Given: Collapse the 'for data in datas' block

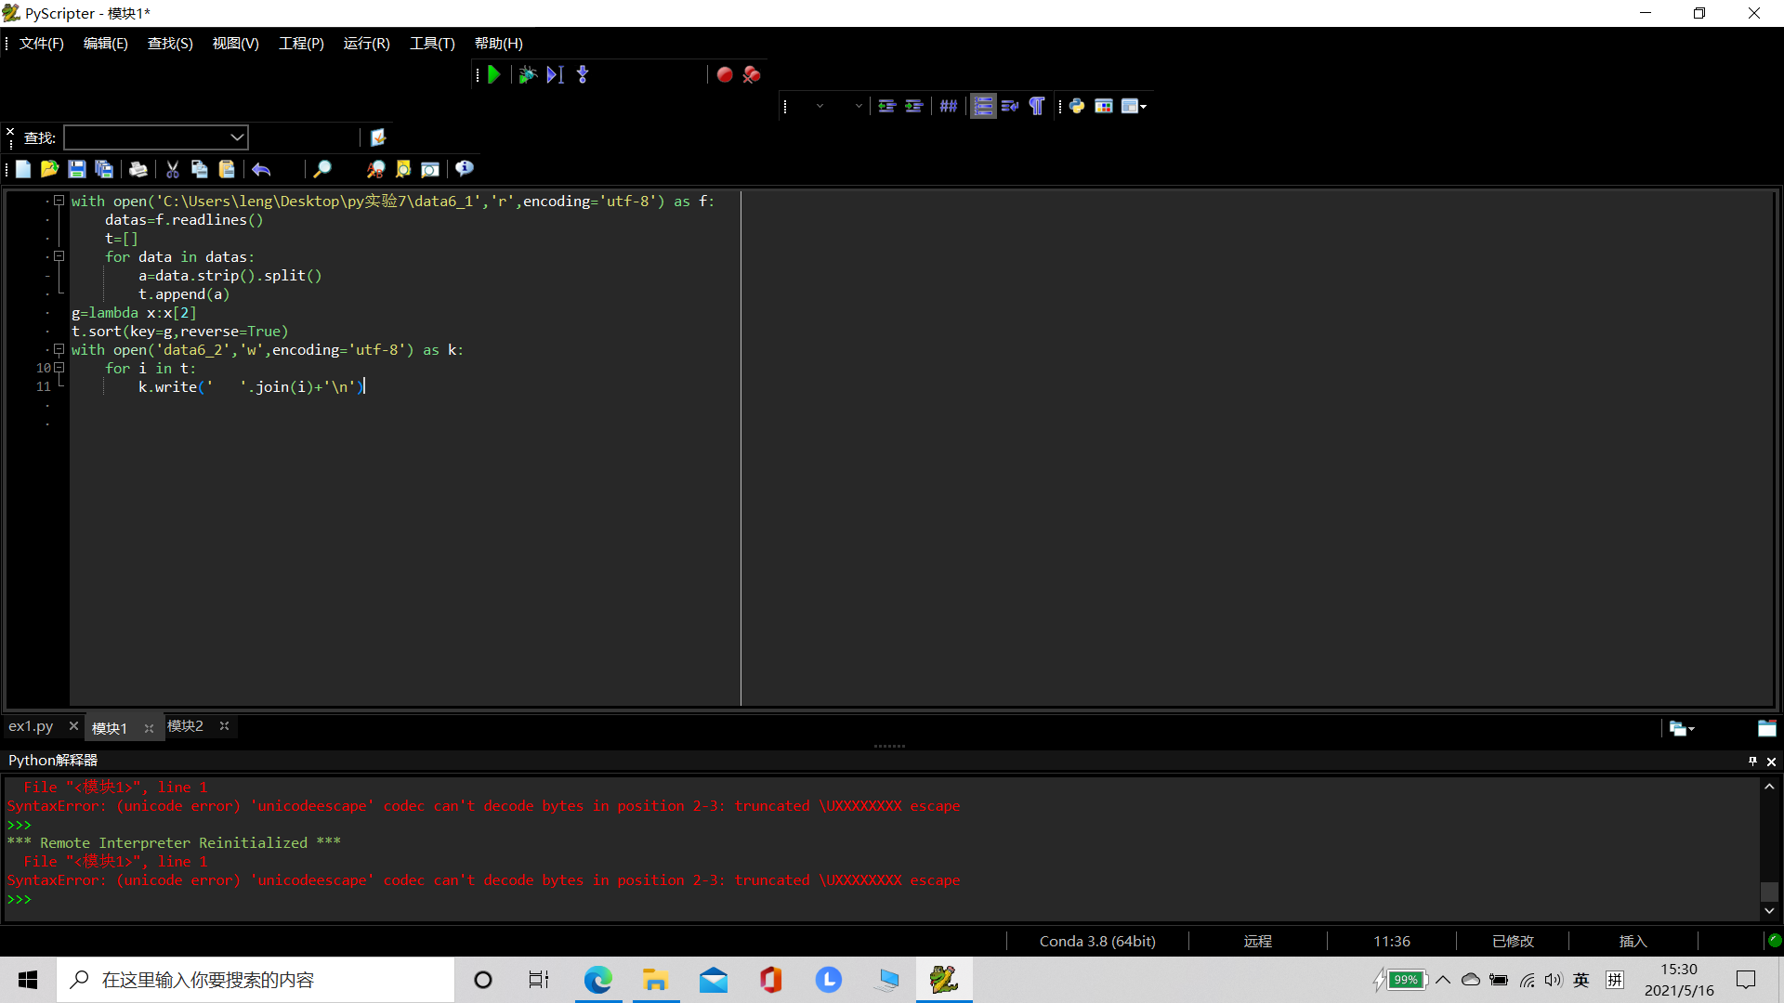Looking at the screenshot, I should [x=59, y=256].
